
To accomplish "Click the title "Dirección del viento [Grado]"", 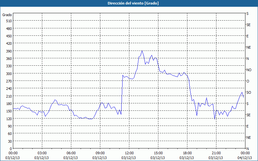I will click(x=133, y=3).
